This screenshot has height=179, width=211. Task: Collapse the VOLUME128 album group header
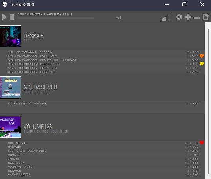[x=102, y=127]
